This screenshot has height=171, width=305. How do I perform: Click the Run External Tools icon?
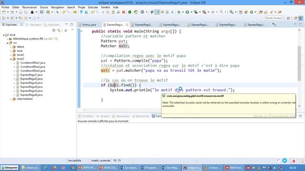(x=204, y=12)
